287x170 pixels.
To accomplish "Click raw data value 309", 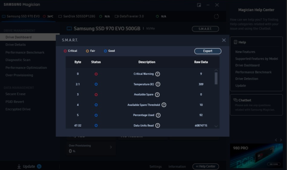I will [x=201, y=84].
